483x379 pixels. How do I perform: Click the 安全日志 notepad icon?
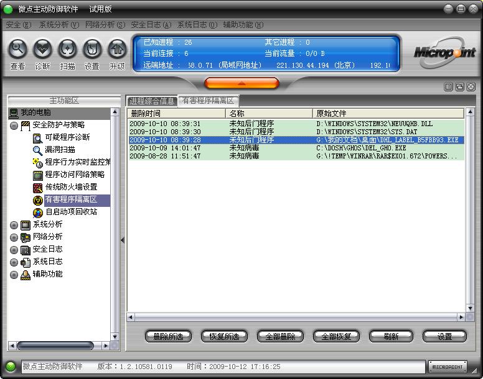click(x=26, y=250)
